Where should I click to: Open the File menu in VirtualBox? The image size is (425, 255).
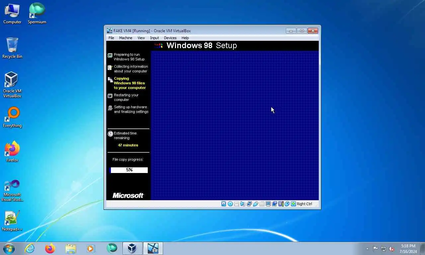click(x=111, y=38)
